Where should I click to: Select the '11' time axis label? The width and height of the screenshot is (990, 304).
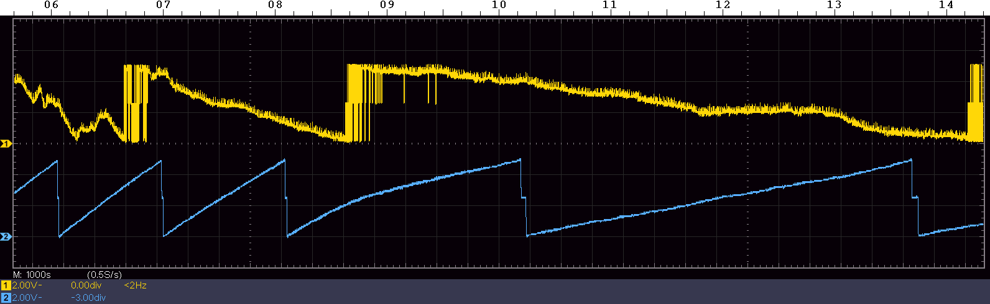coord(610,5)
